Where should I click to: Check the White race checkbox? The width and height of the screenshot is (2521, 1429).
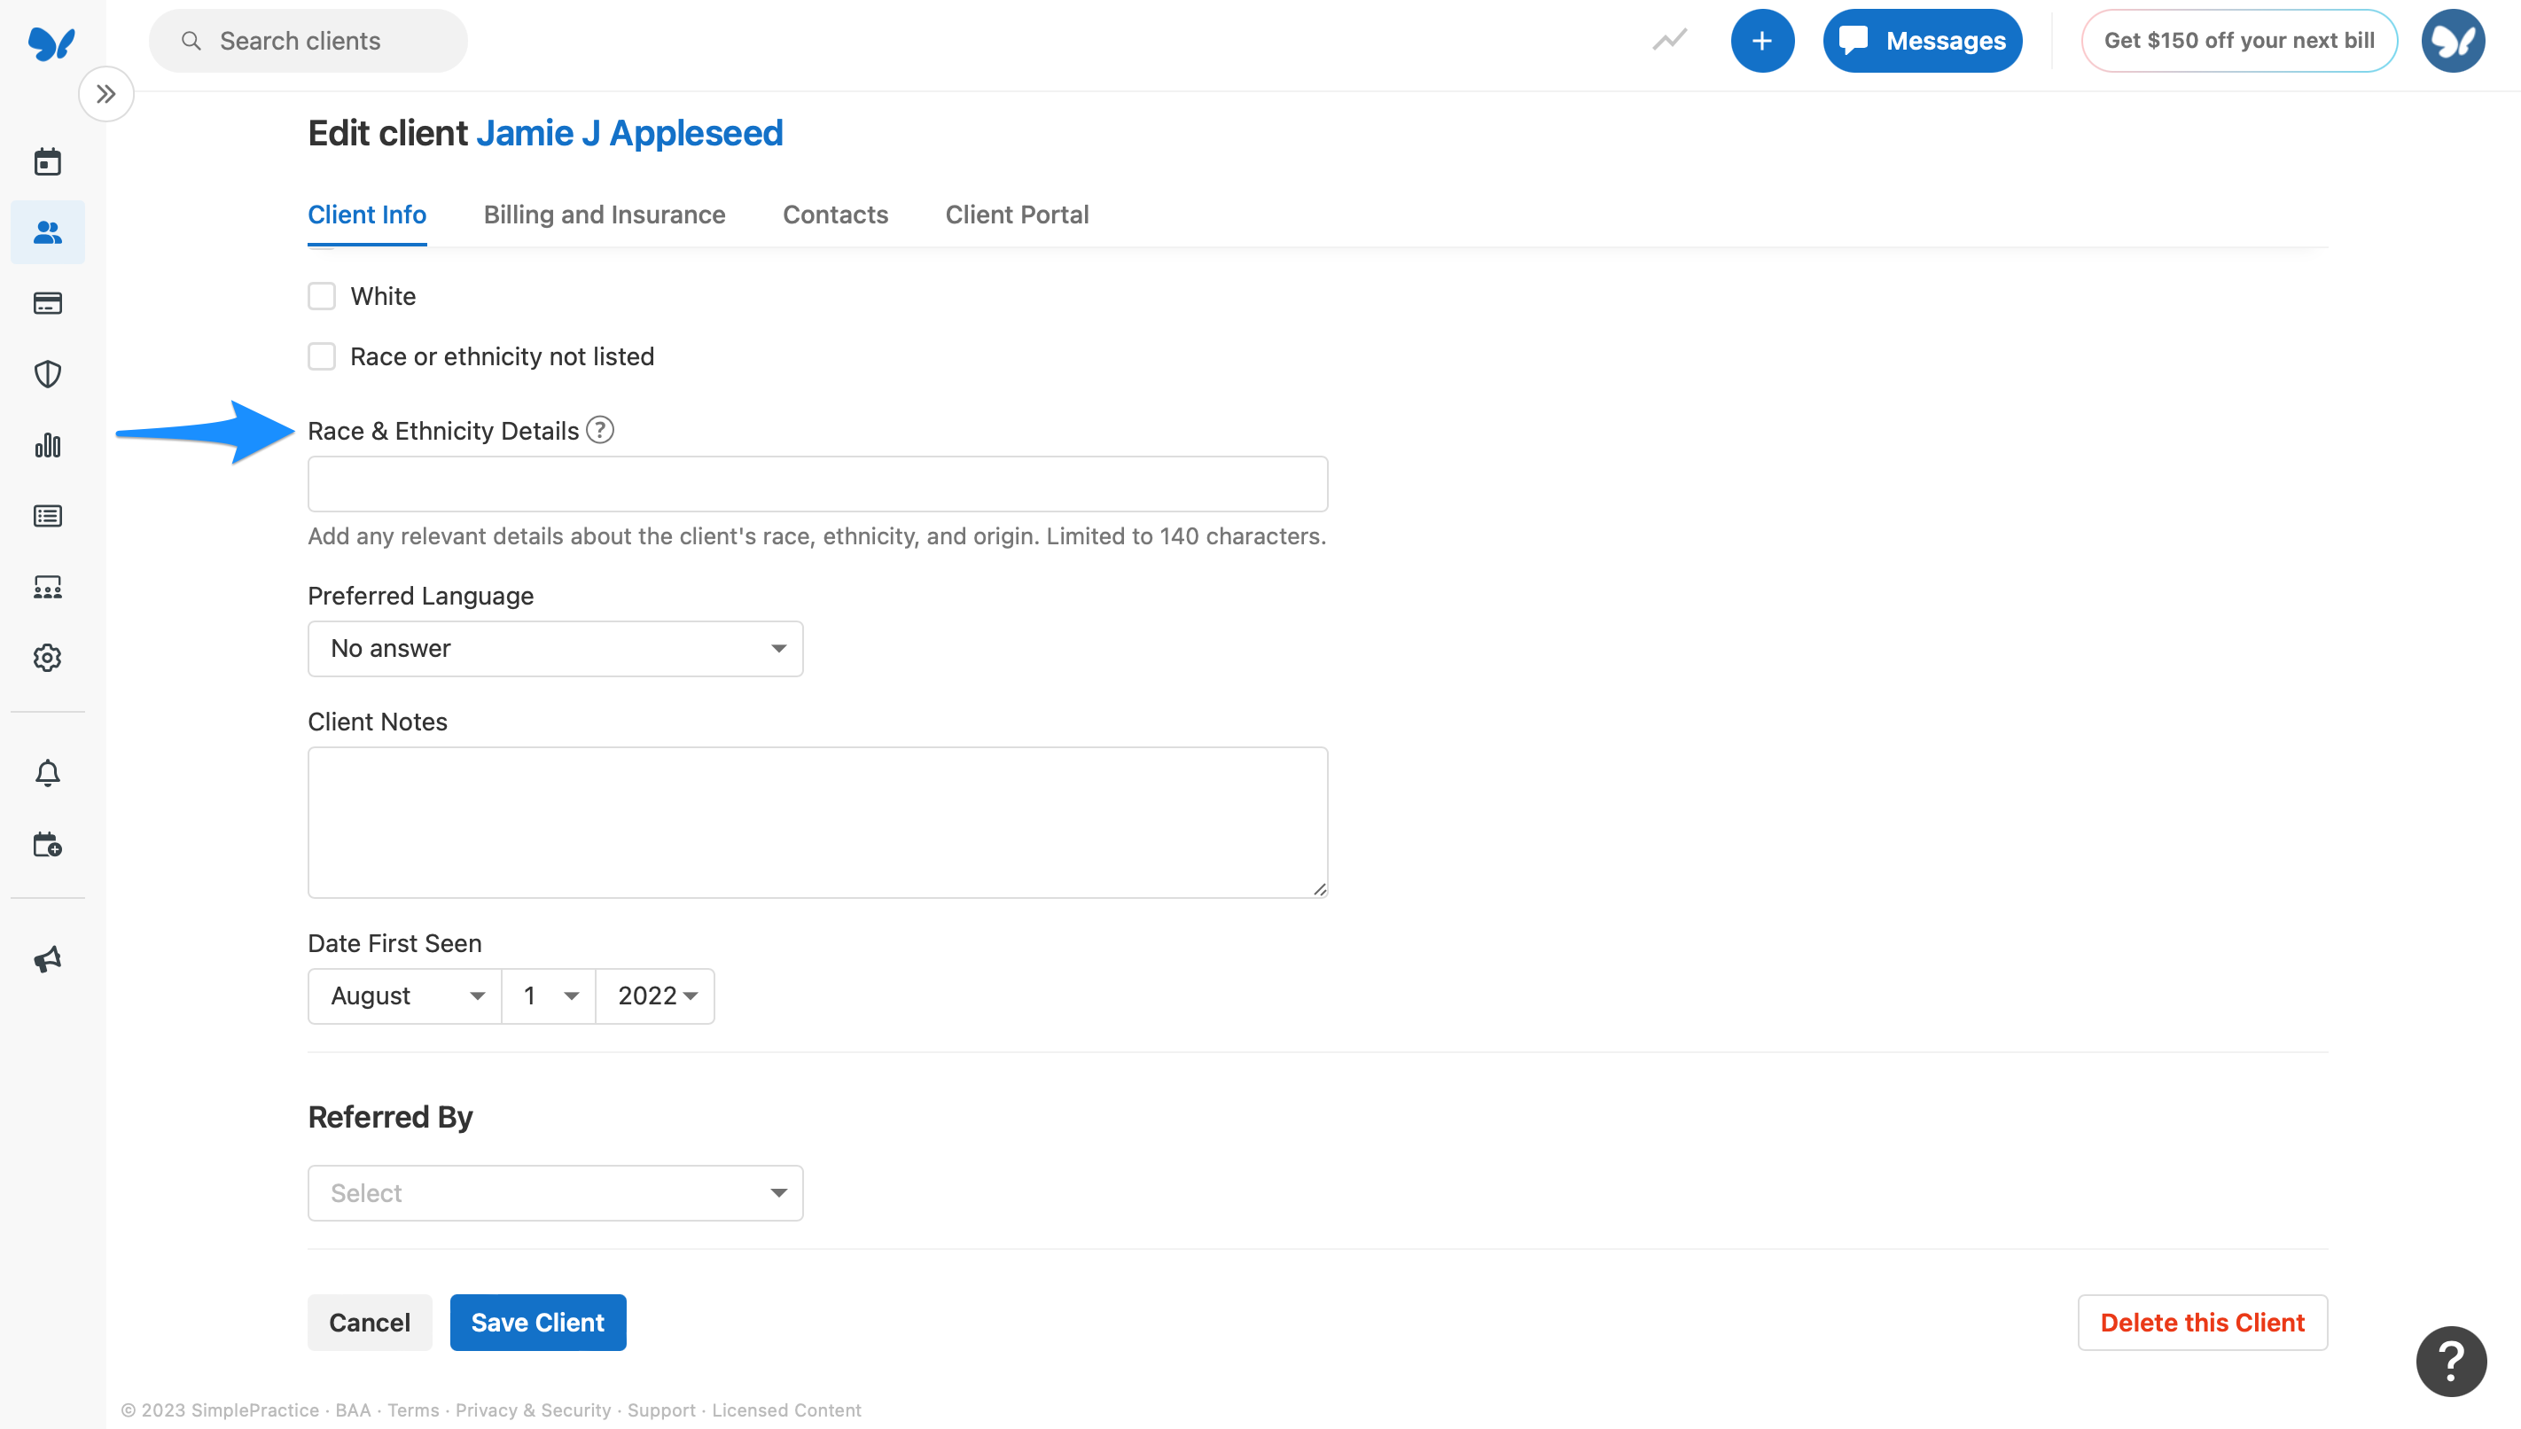pos(322,295)
